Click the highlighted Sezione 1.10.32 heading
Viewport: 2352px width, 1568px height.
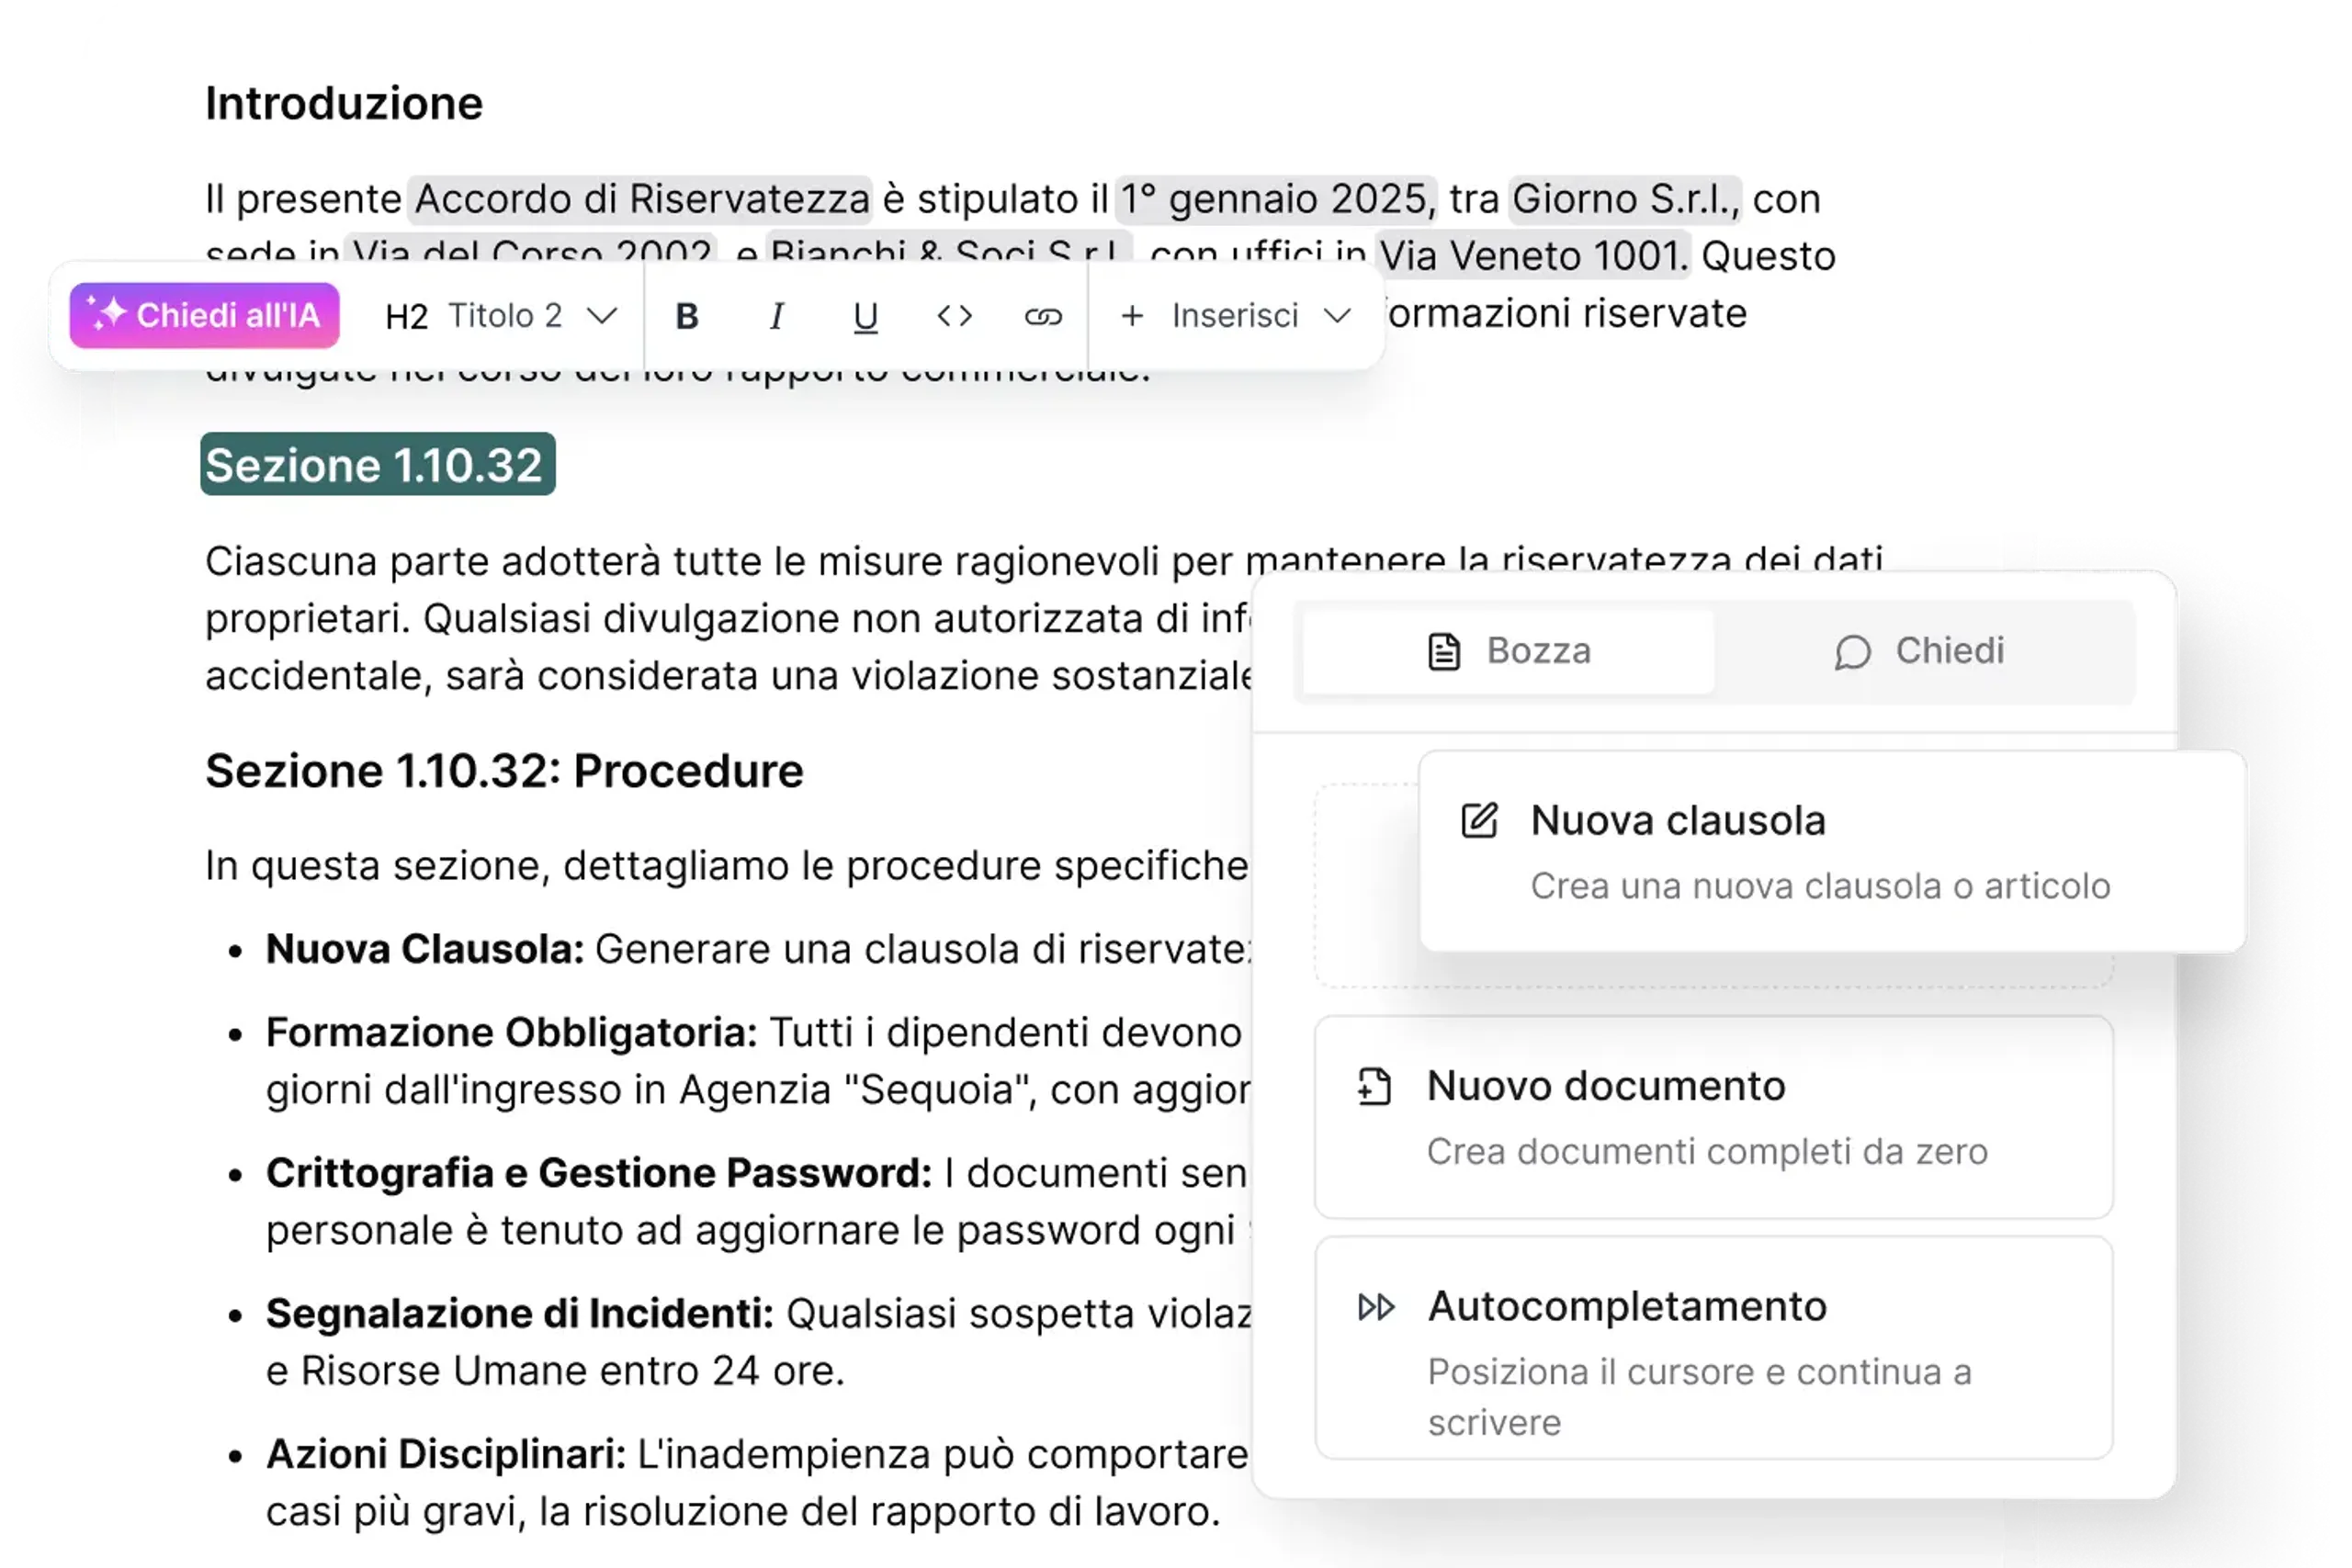pyautogui.click(x=377, y=464)
